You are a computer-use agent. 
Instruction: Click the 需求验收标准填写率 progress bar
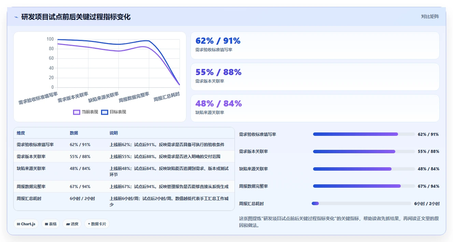pos(364,134)
